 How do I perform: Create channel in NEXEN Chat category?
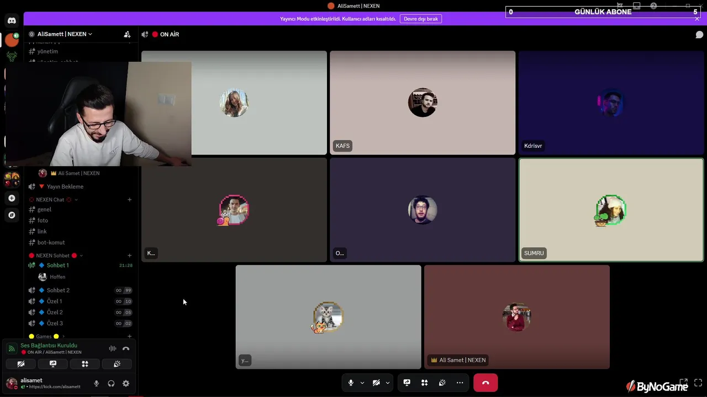tap(130, 200)
